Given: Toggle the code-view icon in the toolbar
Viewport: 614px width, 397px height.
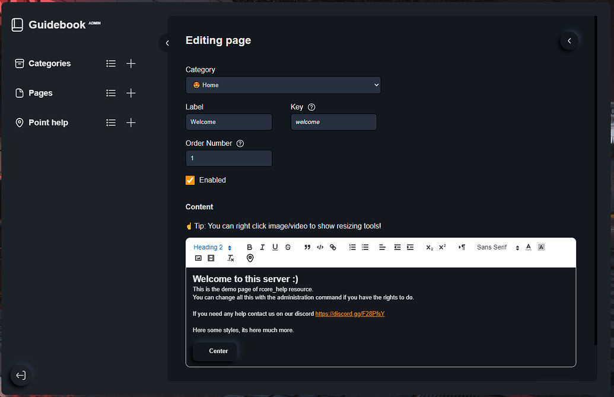Looking at the screenshot, I should pos(320,247).
